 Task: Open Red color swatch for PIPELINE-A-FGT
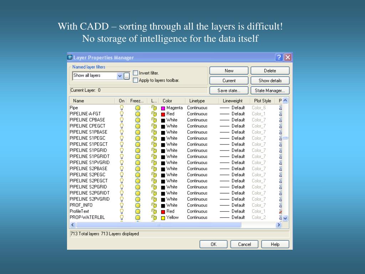[163, 114]
